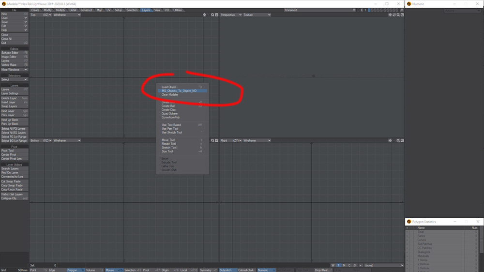Open the Wireframe display dropdown in the Top viewport

(67, 15)
